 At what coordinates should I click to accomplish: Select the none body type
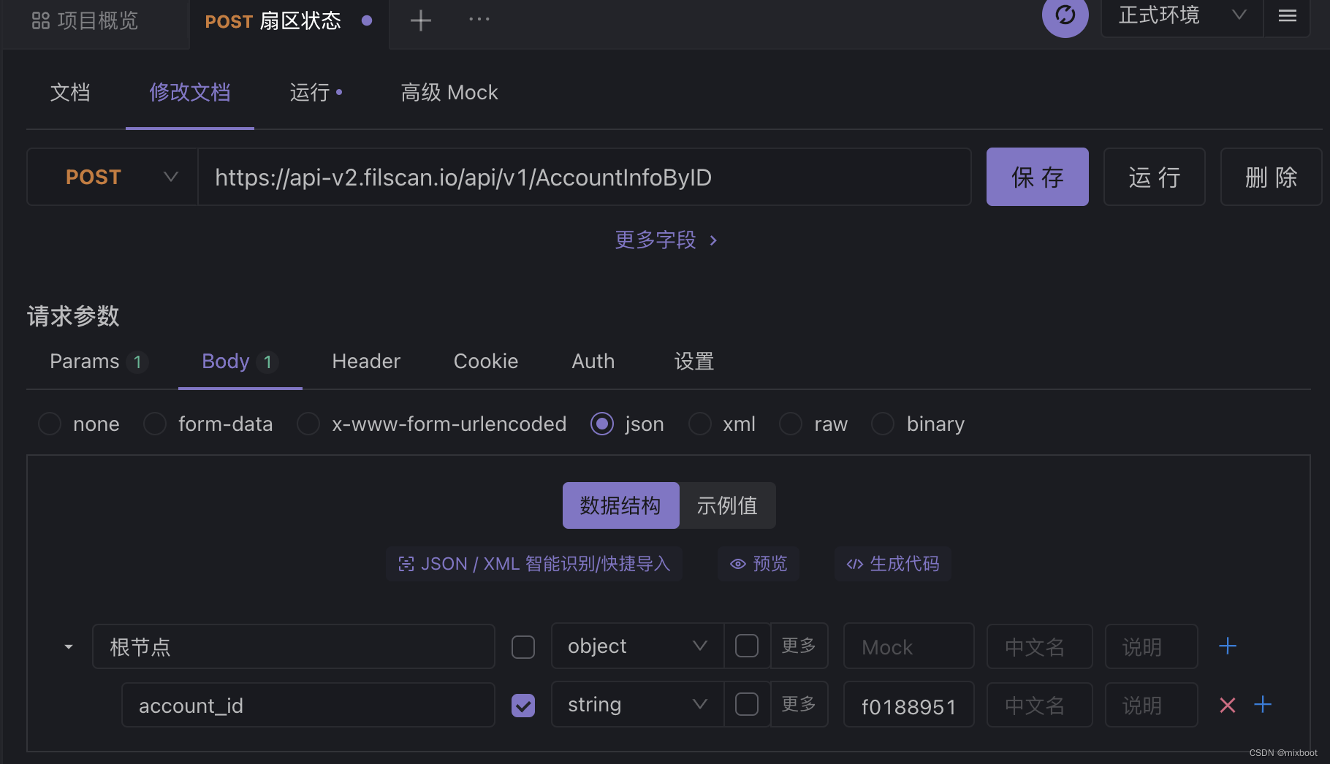(50, 424)
